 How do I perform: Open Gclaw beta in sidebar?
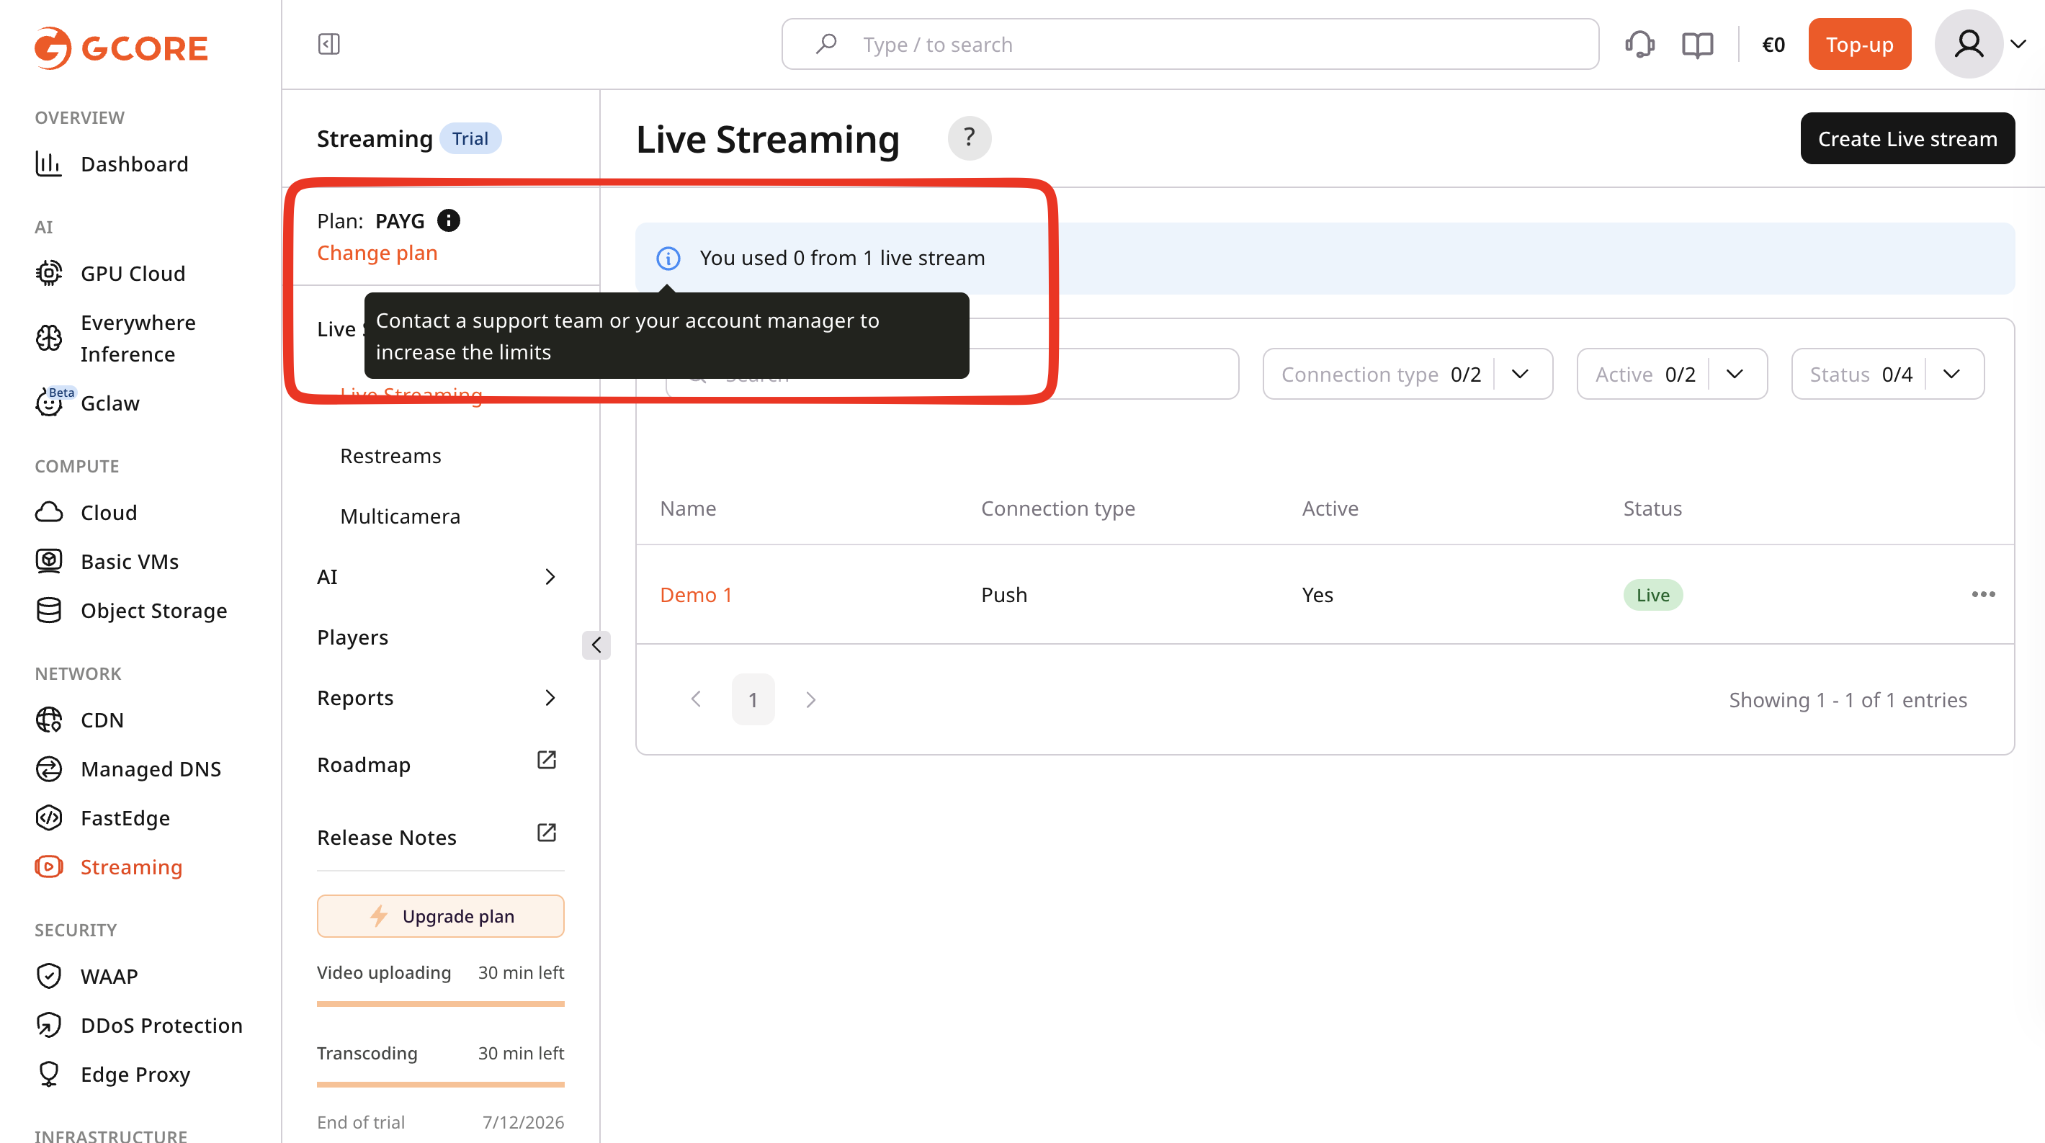point(110,403)
